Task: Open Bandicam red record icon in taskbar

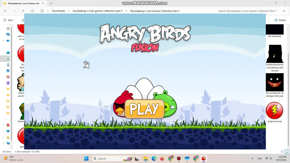Action: 179,158
